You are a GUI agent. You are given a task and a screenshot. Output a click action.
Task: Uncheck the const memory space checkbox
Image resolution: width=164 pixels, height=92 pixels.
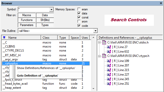click(x=79, y=17)
